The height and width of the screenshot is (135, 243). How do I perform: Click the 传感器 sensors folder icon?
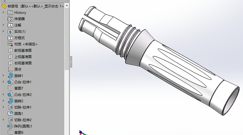tap(10, 19)
